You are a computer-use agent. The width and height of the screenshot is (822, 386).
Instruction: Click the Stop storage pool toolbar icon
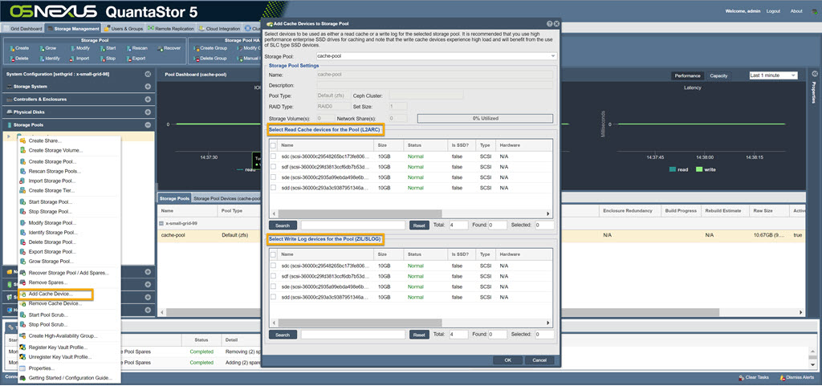coord(102,59)
